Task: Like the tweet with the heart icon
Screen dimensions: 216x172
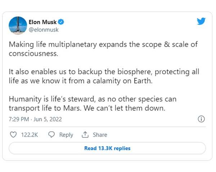Action: pos(13,135)
